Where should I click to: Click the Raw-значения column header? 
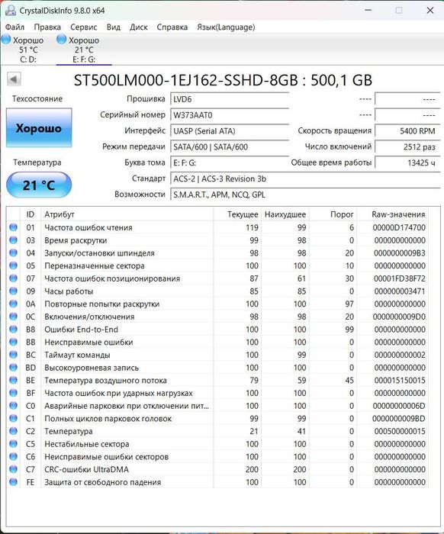[x=393, y=214]
